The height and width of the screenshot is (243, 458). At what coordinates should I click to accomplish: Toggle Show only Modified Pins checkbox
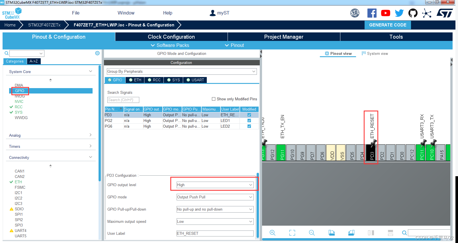click(x=214, y=99)
